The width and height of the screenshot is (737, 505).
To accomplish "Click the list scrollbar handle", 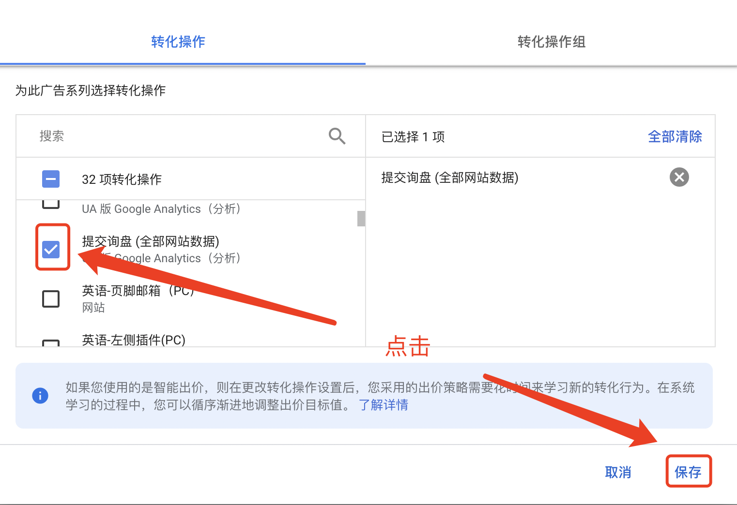I will [361, 218].
